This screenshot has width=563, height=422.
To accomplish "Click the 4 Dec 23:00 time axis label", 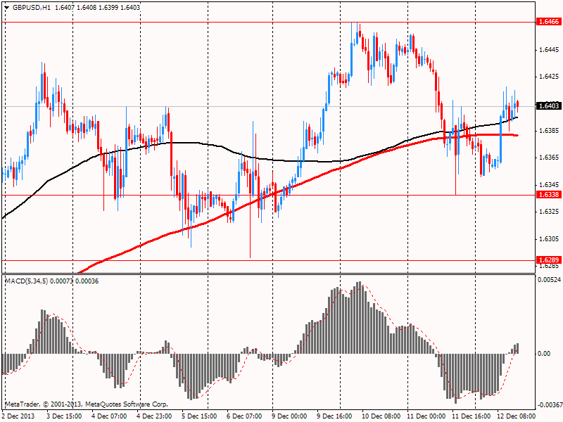I will point(154,416).
